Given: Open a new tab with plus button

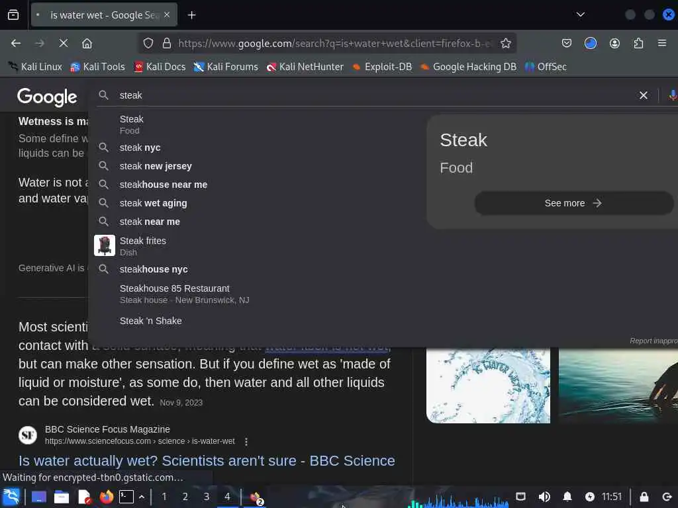Looking at the screenshot, I should [191, 15].
